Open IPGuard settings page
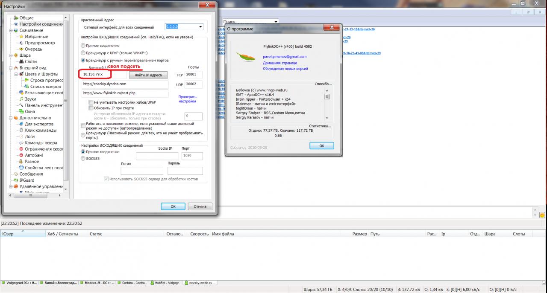Viewport: 547px width, 293px height. 27,180
